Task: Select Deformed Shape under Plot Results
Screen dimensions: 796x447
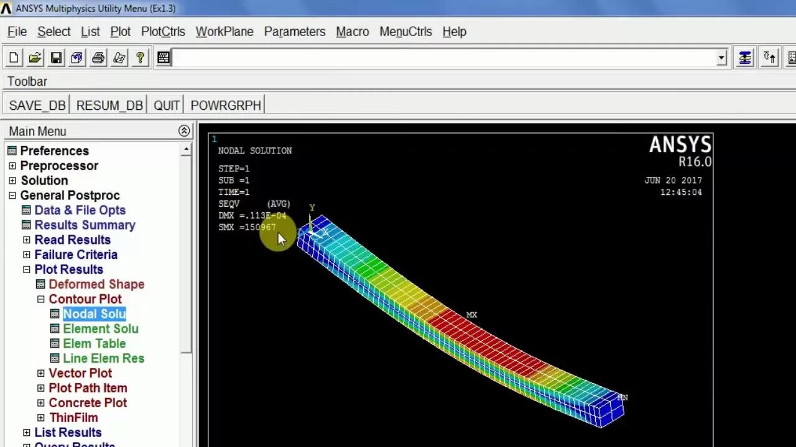Action: (96, 284)
